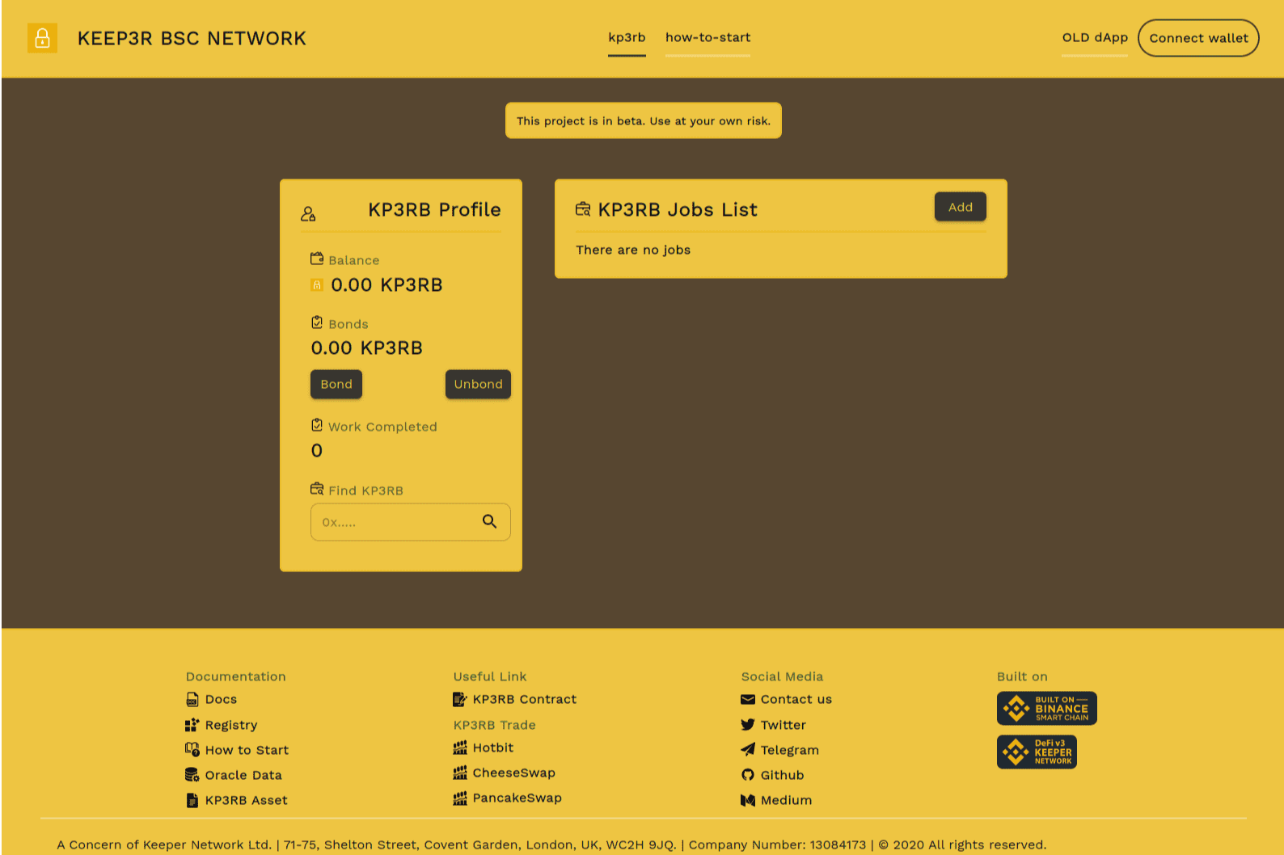Viewport: 1284px width, 855px height.
Task: Click the Oracle Data database icon
Action: (192, 774)
